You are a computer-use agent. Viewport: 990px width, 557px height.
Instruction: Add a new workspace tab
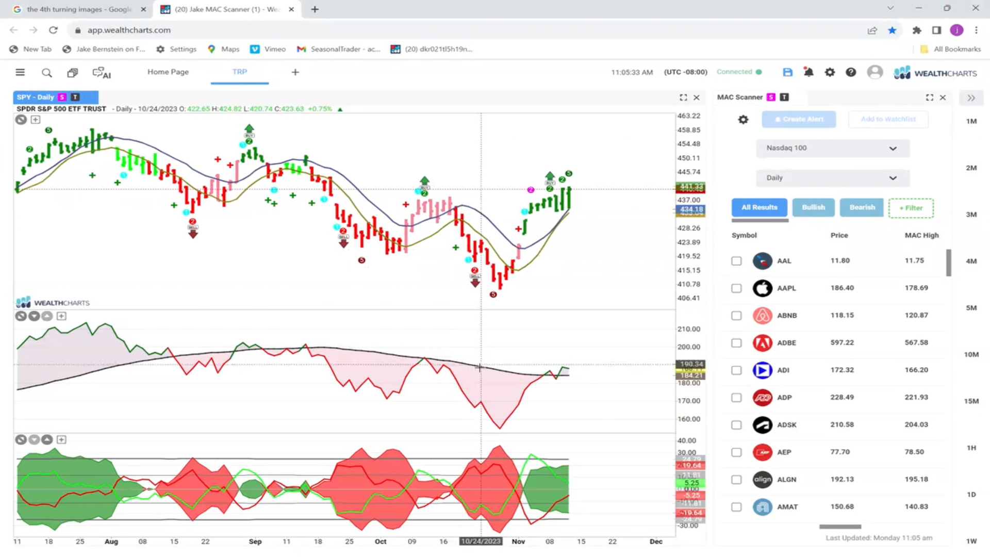click(295, 72)
